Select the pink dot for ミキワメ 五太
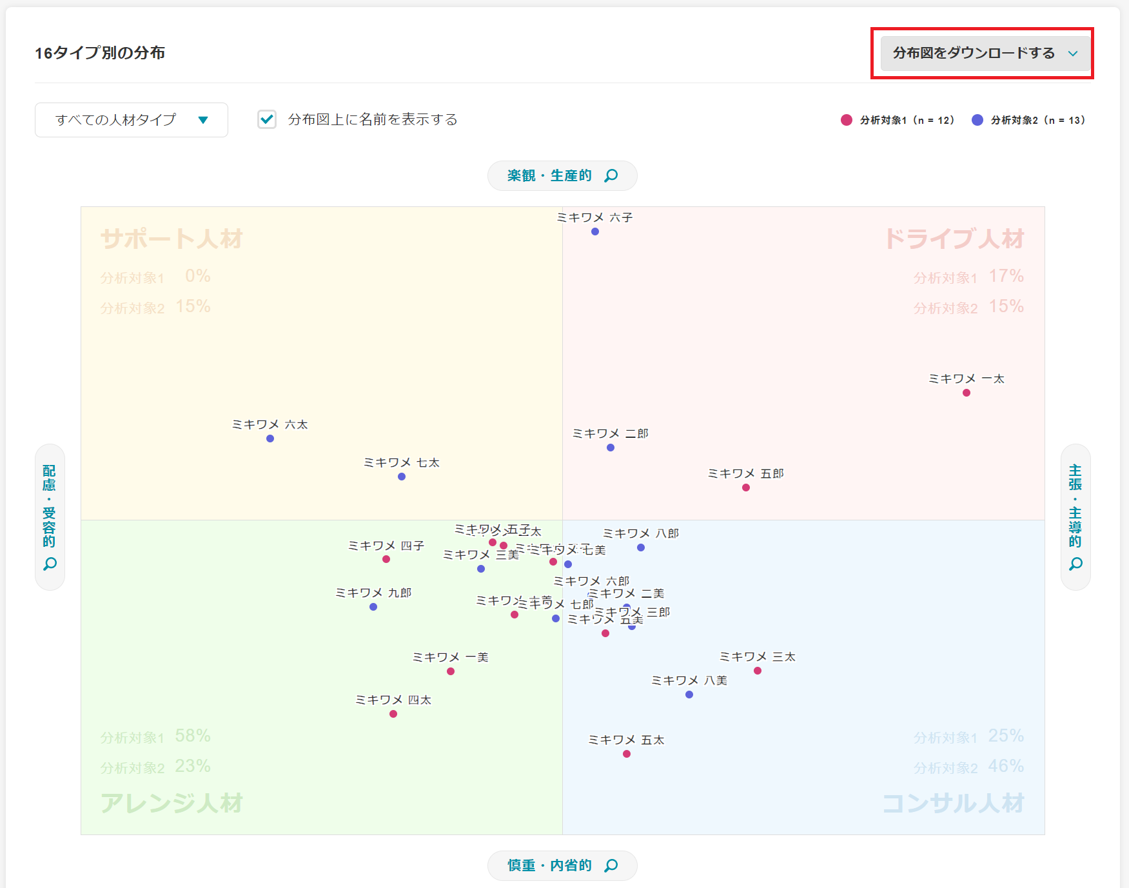 click(627, 754)
